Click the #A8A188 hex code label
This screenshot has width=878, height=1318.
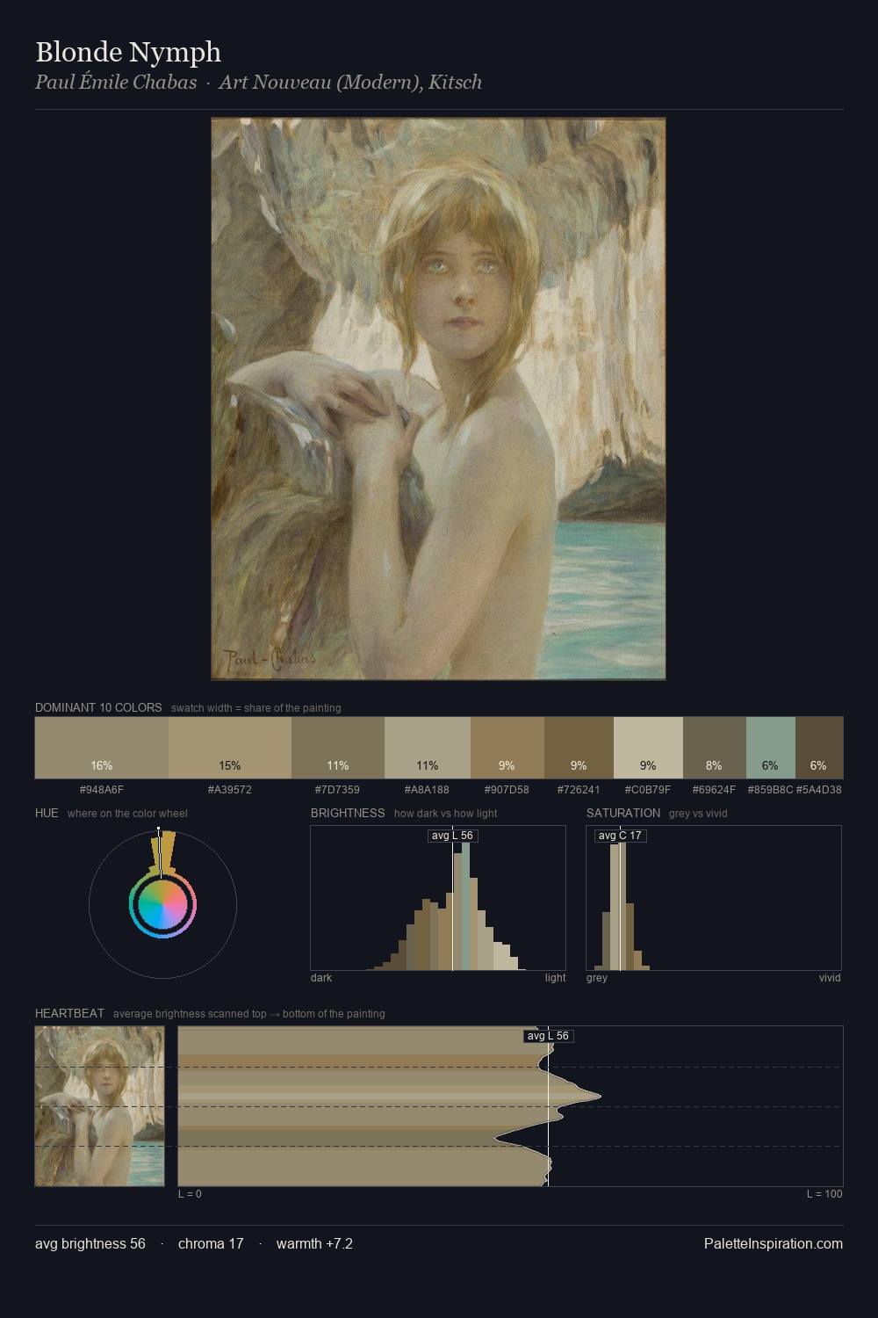click(x=427, y=790)
